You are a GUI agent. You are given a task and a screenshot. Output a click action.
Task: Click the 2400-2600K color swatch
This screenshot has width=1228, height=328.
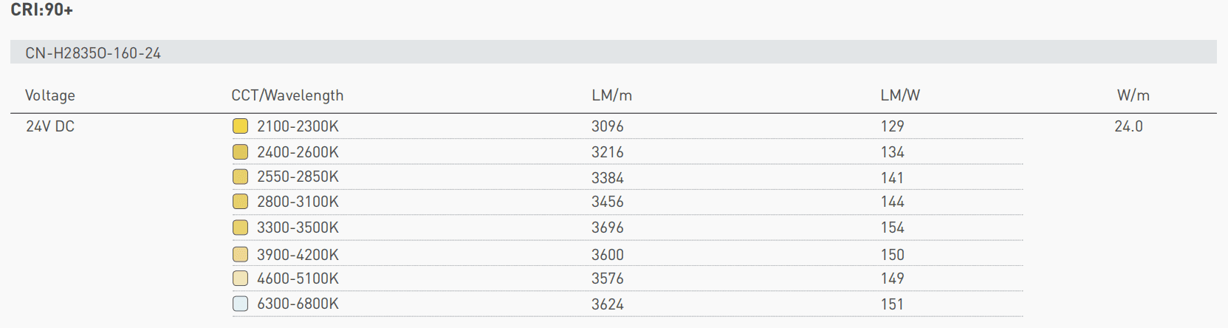(240, 152)
